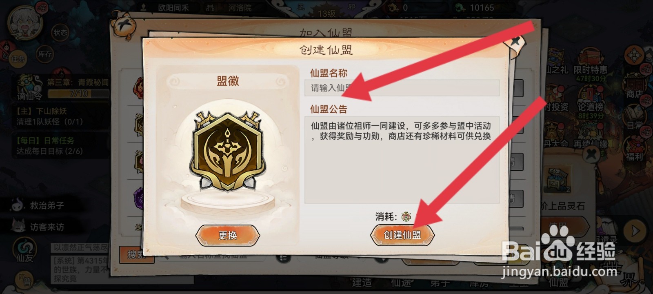The width and height of the screenshot is (653, 294).
Task: Focus the 仙盟名称 name input field
Action: pos(402,88)
